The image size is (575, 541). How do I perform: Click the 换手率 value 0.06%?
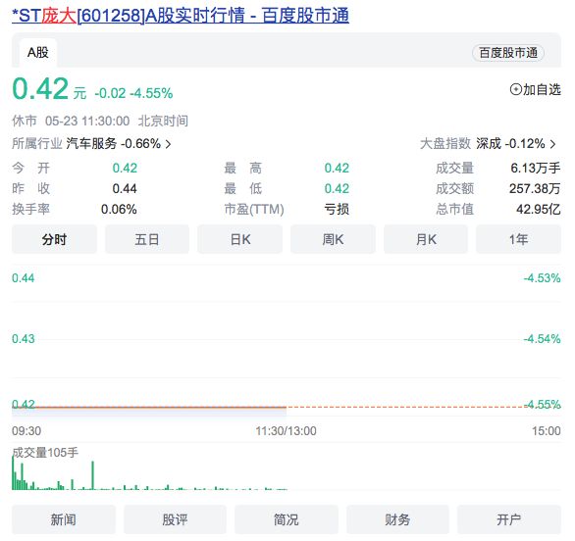click(x=119, y=209)
